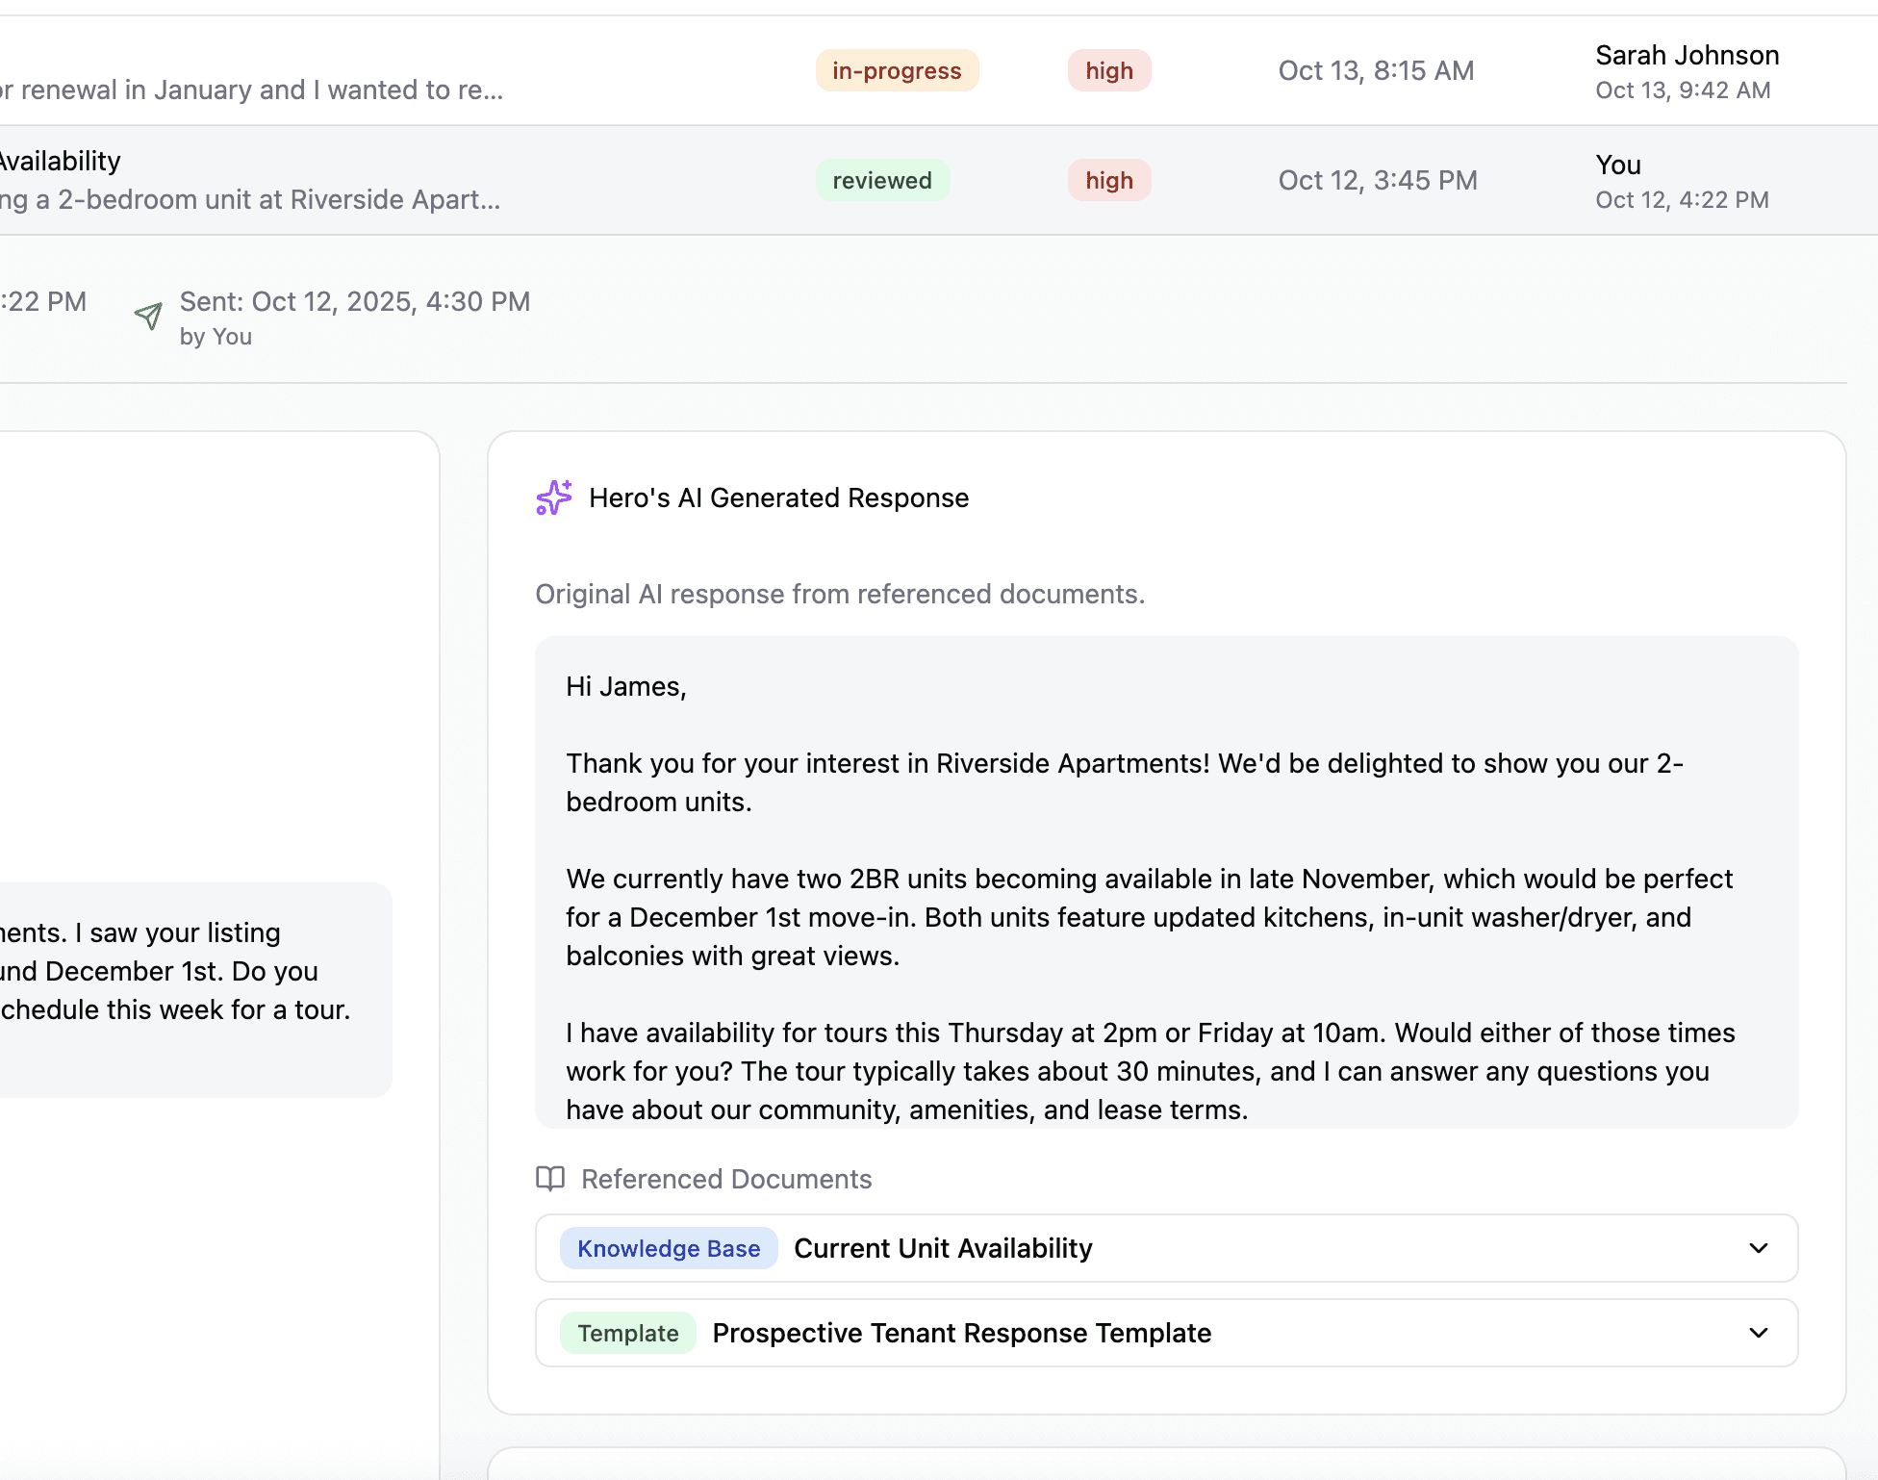Click the paper plane sent icon
The width and height of the screenshot is (1878, 1480).
pos(148,316)
